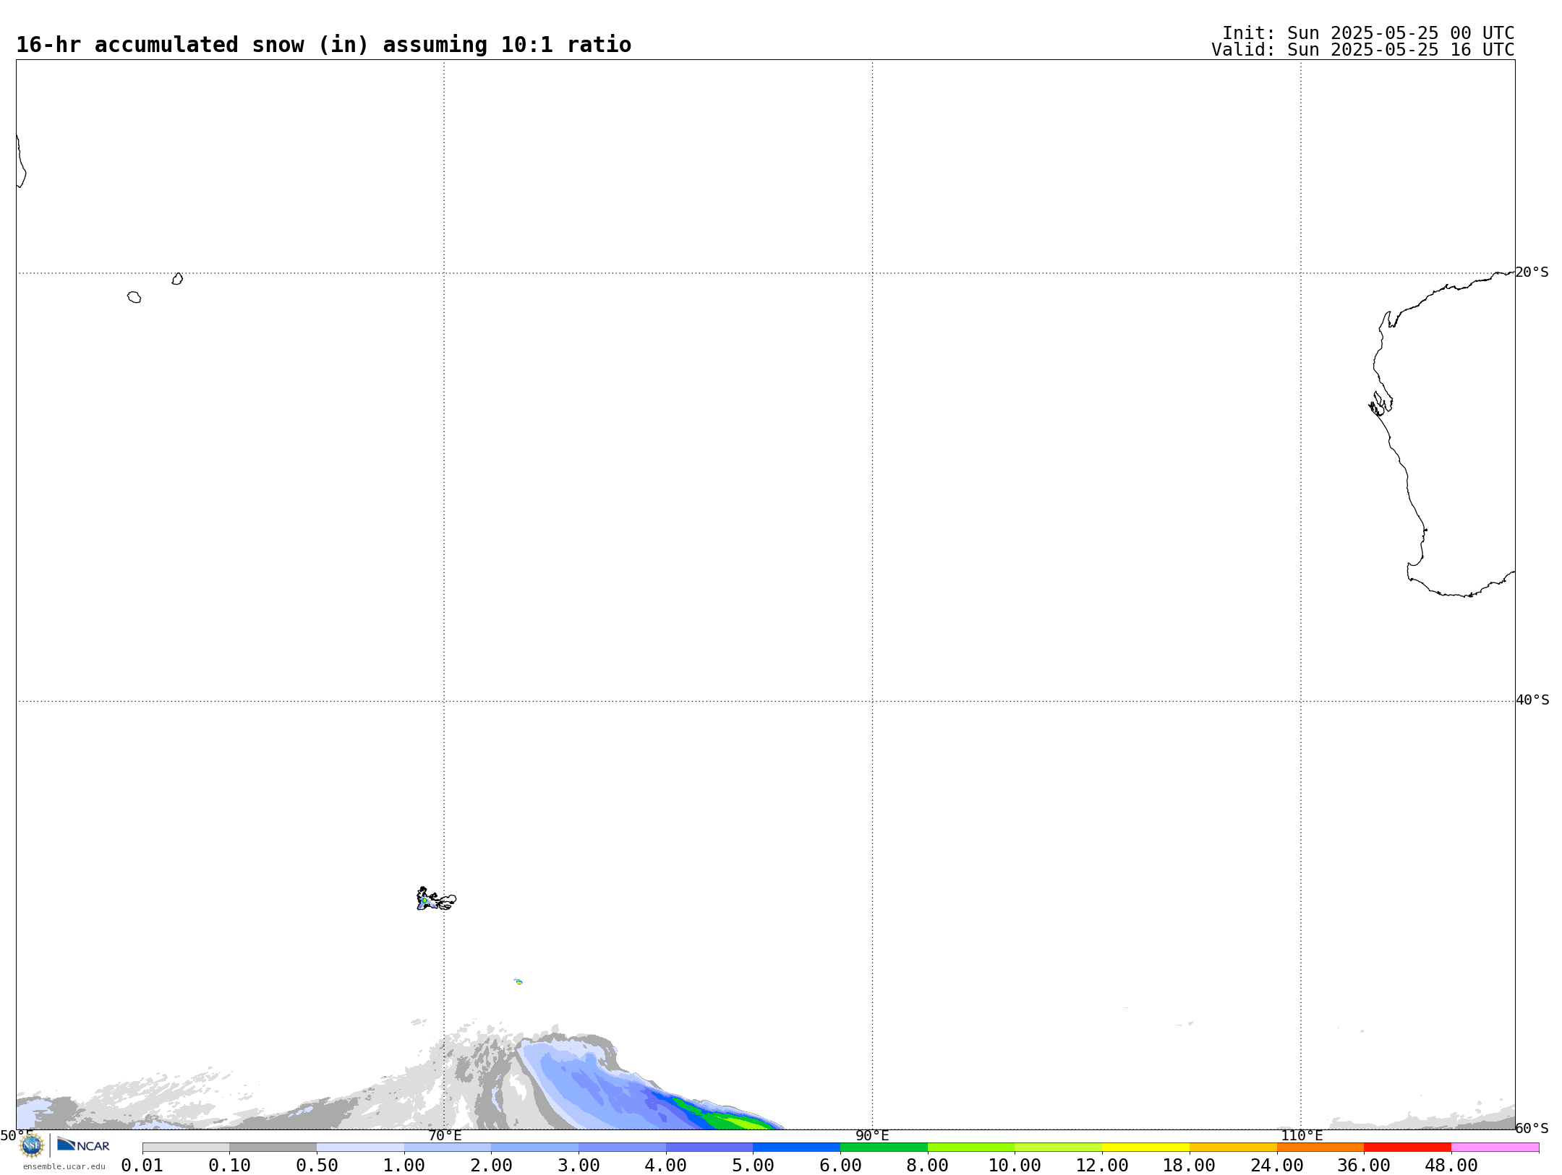Viewport: 1562px width, 1175px height.
Task: Click the 0.10 colorbar value
Action: tap(230, 1166)
